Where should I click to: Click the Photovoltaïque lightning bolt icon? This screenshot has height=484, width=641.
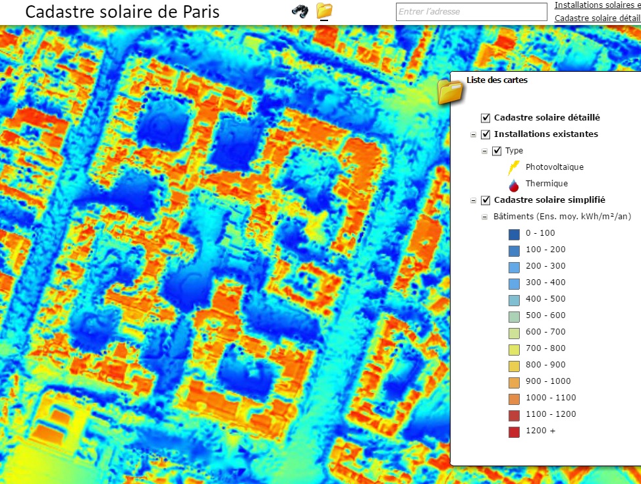click(x=514, y=167)
